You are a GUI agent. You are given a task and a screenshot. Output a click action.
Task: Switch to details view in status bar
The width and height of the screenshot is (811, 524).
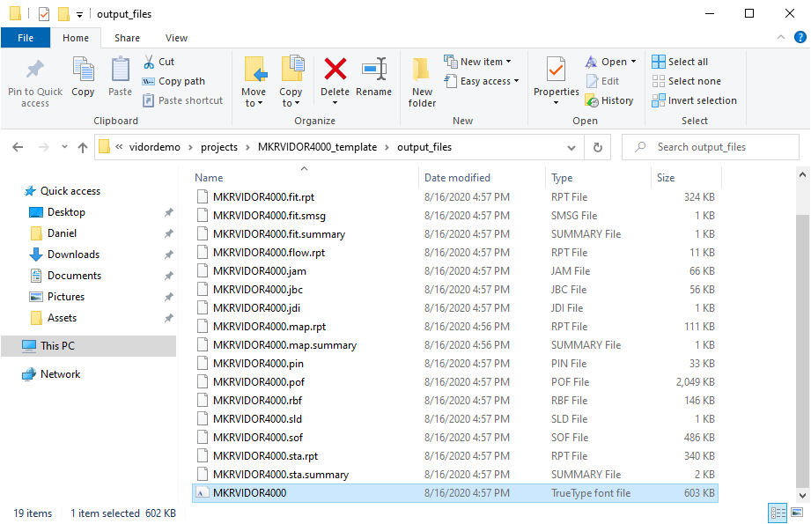tap(778, 513)
